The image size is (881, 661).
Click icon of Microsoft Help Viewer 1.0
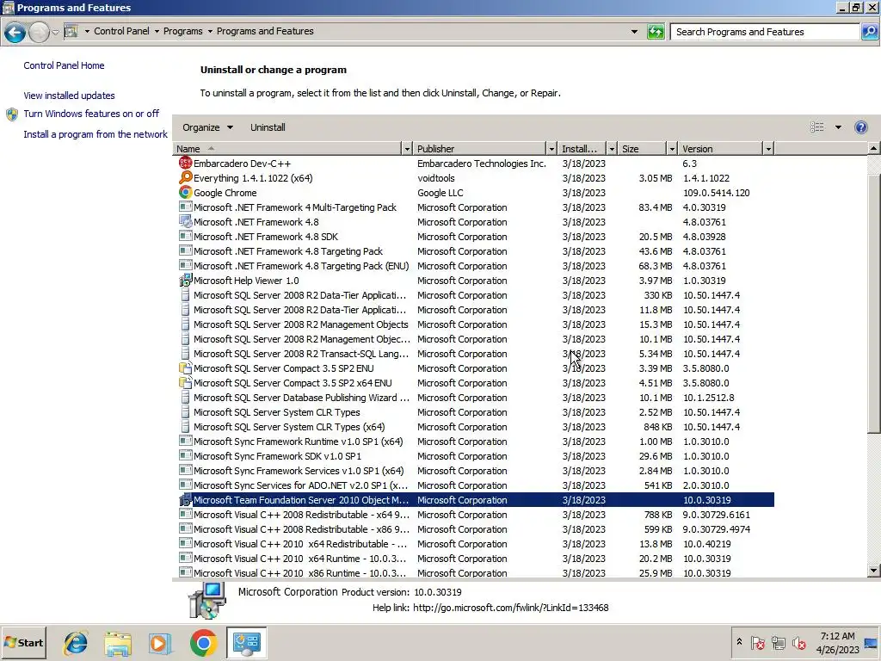186,280
